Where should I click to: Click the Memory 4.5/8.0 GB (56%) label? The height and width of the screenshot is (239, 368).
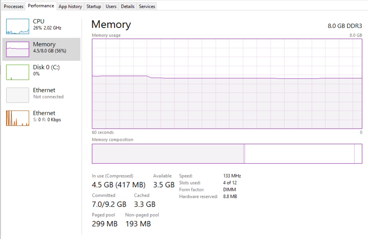pos(49,47)
